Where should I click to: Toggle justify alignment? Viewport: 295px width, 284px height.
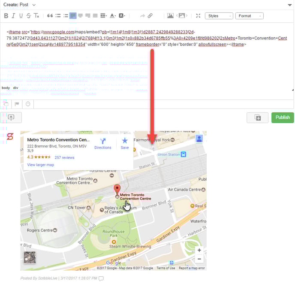point(95,15)
